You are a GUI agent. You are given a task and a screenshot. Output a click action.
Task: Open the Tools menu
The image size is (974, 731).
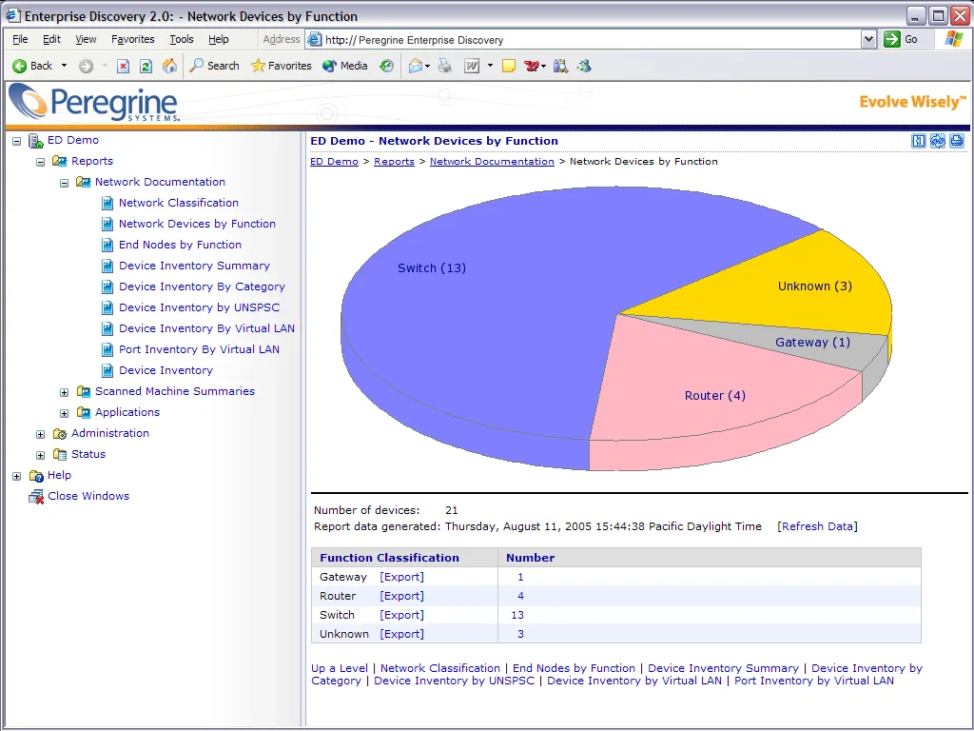182,39
